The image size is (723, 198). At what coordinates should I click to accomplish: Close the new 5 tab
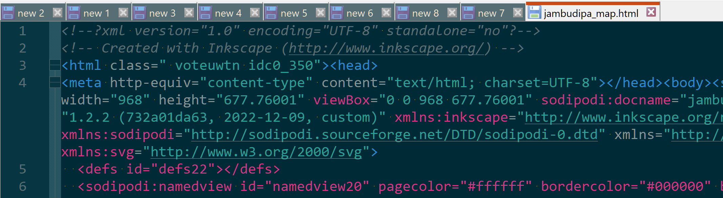pos(321,13)
